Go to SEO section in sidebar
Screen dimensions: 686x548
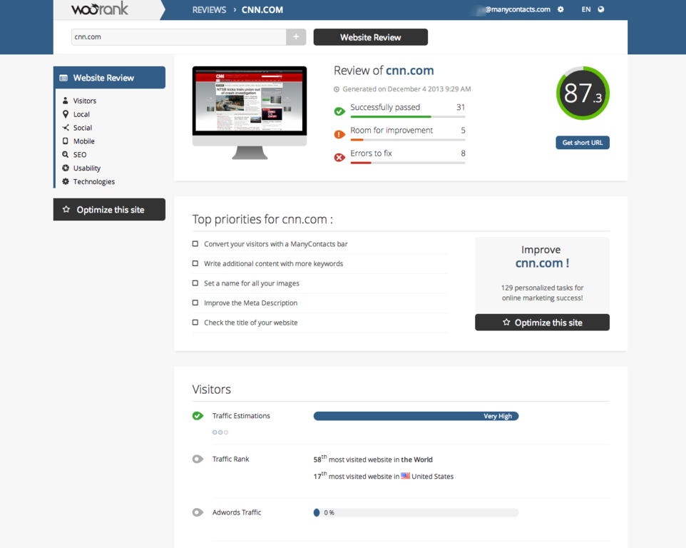[x=79, y=155]
